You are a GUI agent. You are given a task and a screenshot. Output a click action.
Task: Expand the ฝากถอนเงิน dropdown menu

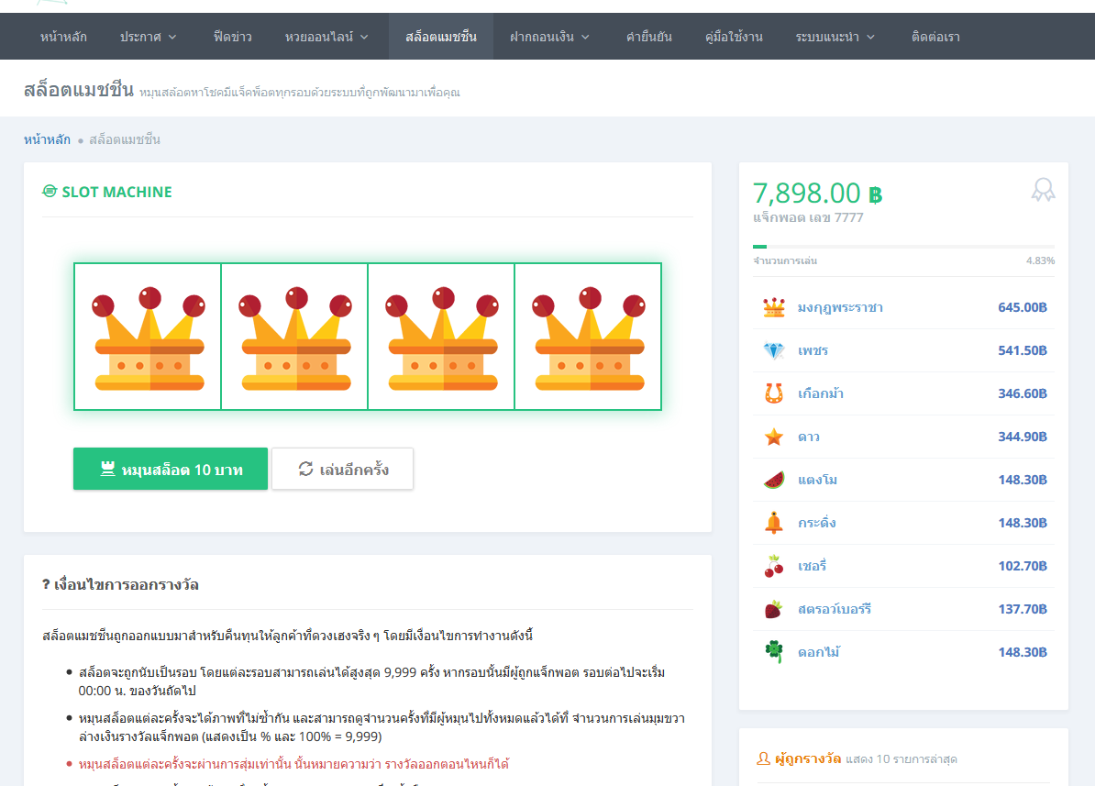coord(550,37)
